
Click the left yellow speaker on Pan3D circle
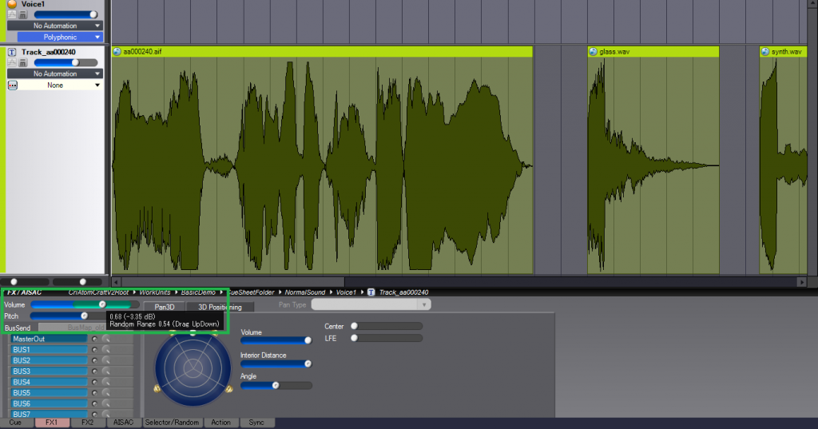coord(157,388)
